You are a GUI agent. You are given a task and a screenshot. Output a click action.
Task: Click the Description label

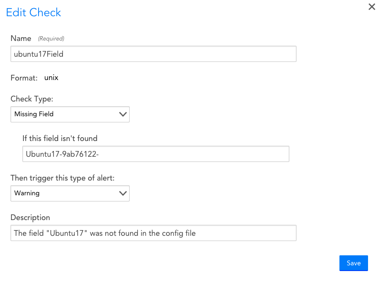pyautogui.click(x=31, y=218)
